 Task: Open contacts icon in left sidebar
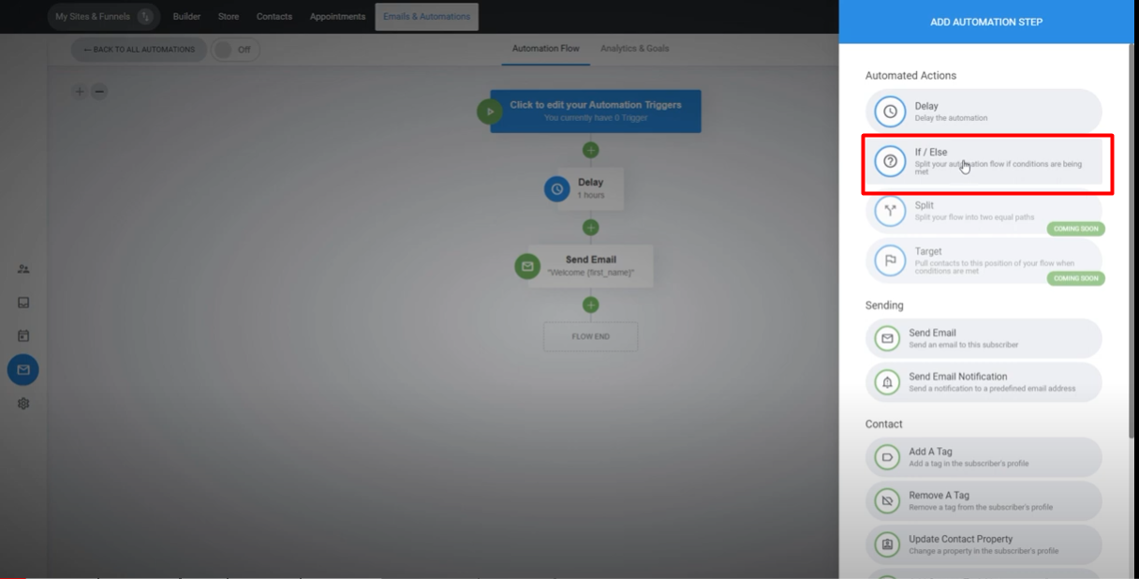tap(23, 269)
